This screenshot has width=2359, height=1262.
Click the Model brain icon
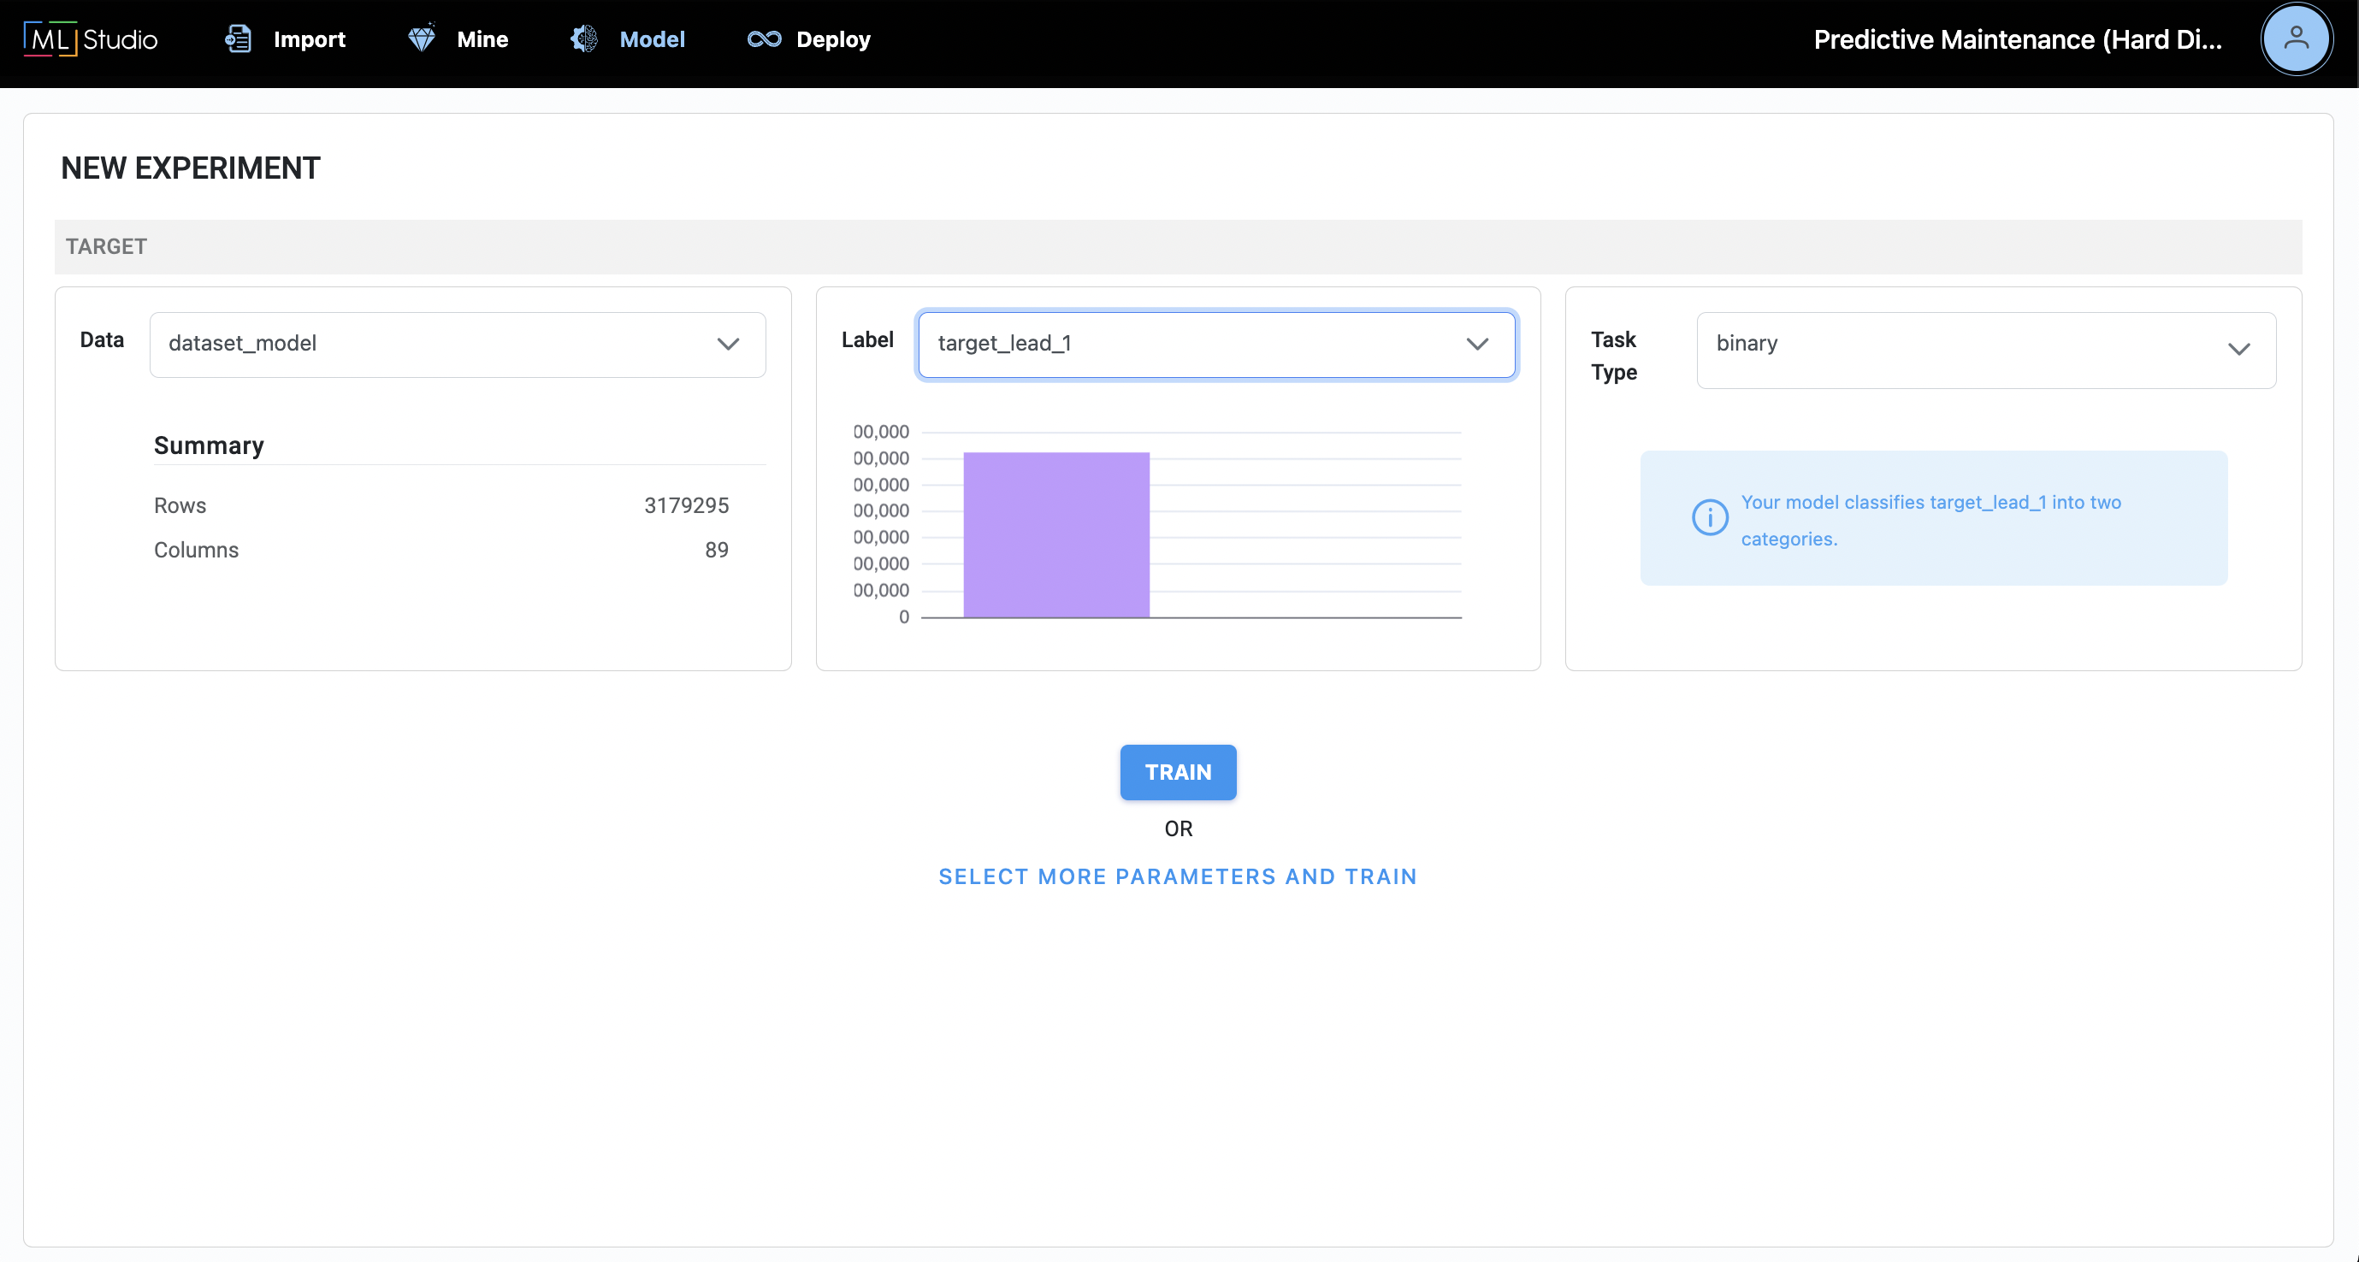point(584,39)
